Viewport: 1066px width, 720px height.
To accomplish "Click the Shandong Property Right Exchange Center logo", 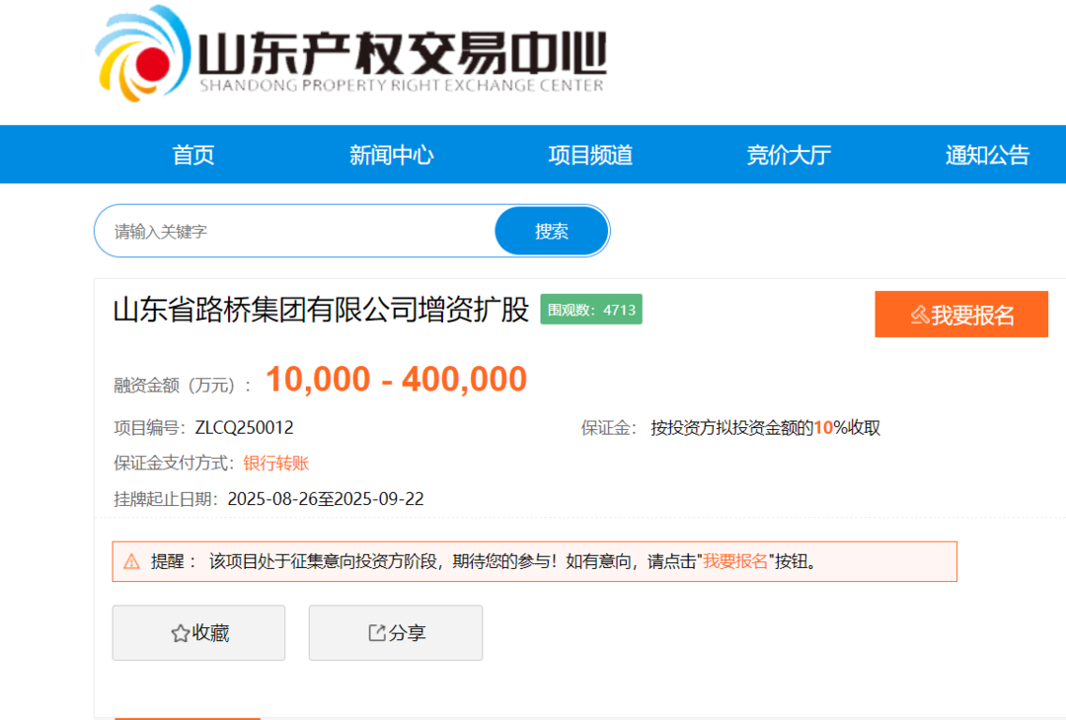I will (350, 54).
